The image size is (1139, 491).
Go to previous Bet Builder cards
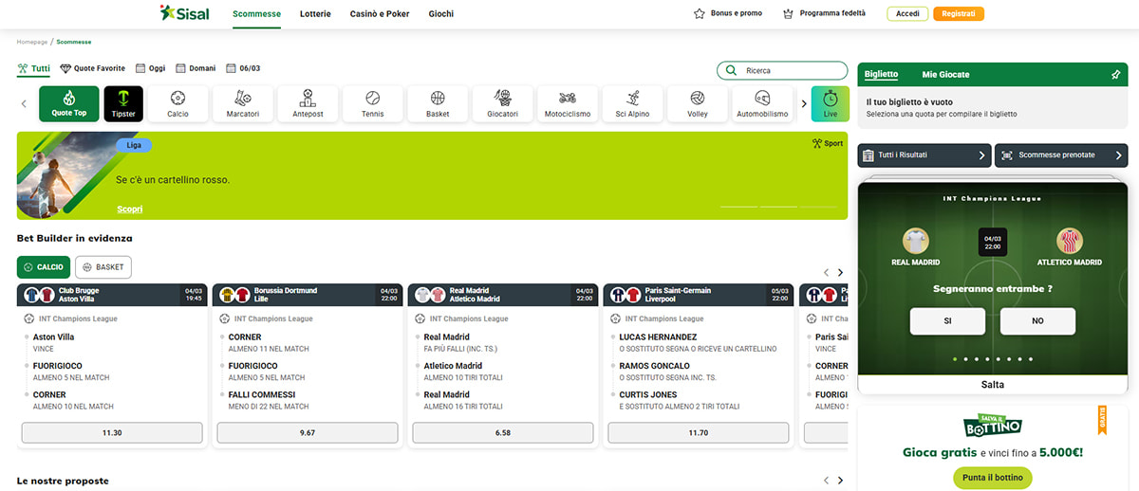(x=826, y=273)
